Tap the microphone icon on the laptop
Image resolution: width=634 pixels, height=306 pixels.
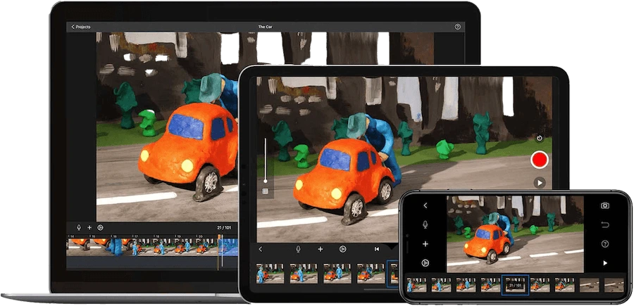click(x=79, y=228)
